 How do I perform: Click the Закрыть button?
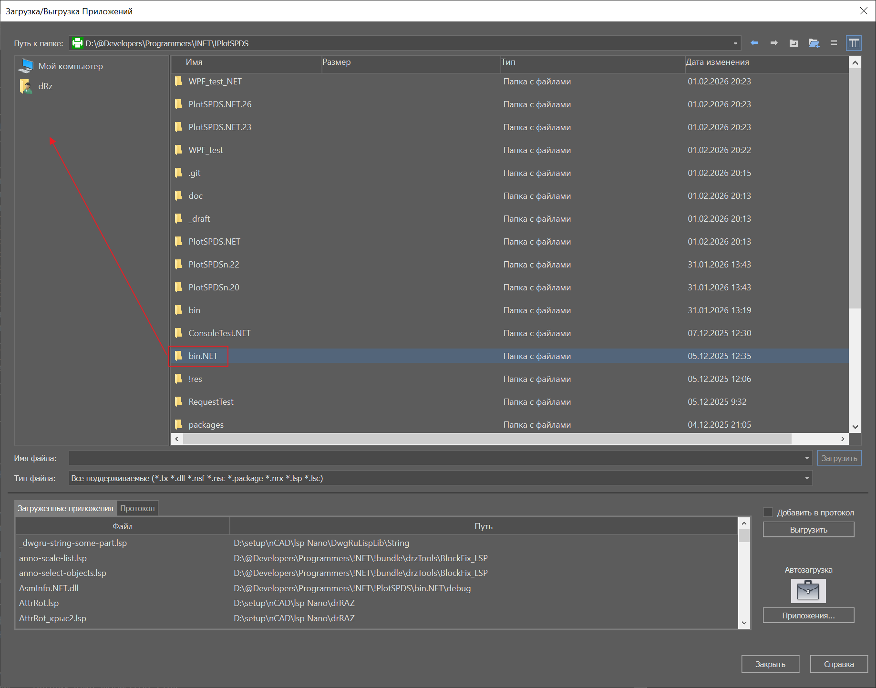pyautogui.click(x=770, y=664)
